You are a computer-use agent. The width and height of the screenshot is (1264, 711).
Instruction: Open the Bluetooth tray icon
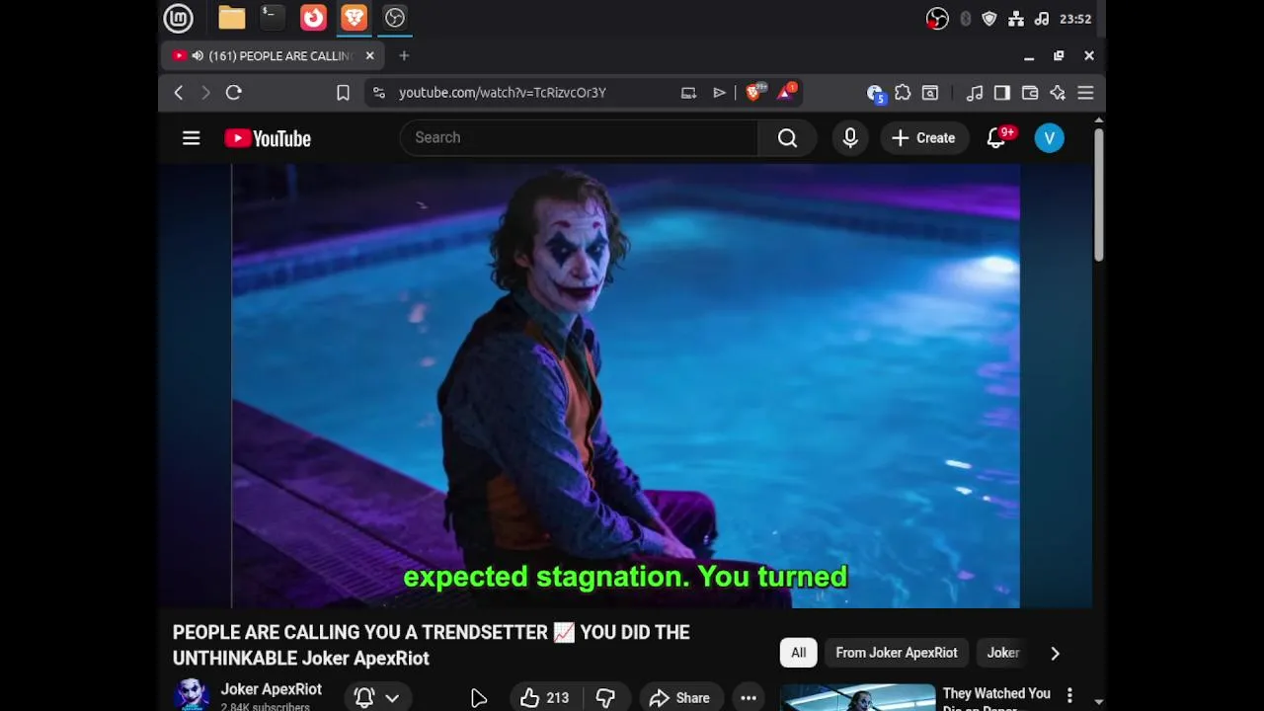point(965,19)
